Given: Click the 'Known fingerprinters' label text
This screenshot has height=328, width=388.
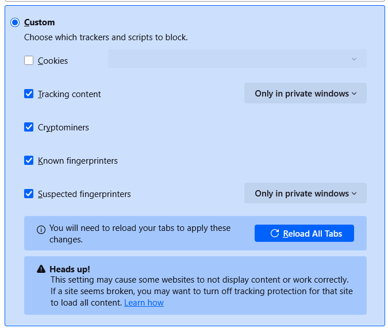Looking at the screenshot, I should pos(78,161).
